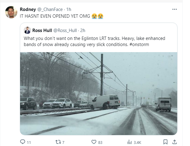The width and height of the screenshot is (190, 146).
Task: Click Ross Hull's small avatar
Action: [27, 30]
